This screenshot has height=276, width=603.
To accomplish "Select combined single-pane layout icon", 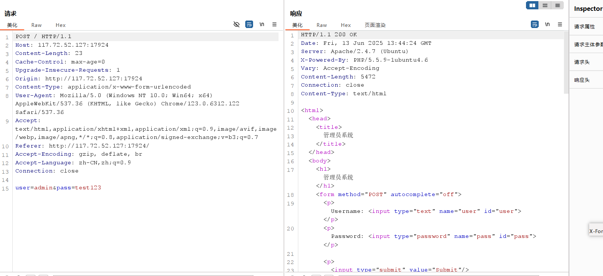I will [x=557, y=5].
